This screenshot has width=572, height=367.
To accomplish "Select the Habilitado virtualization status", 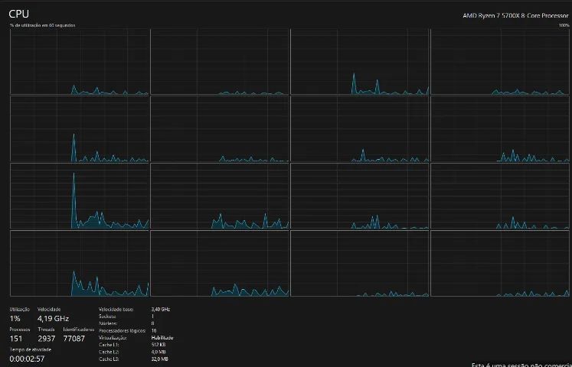I will click(162, 338).
